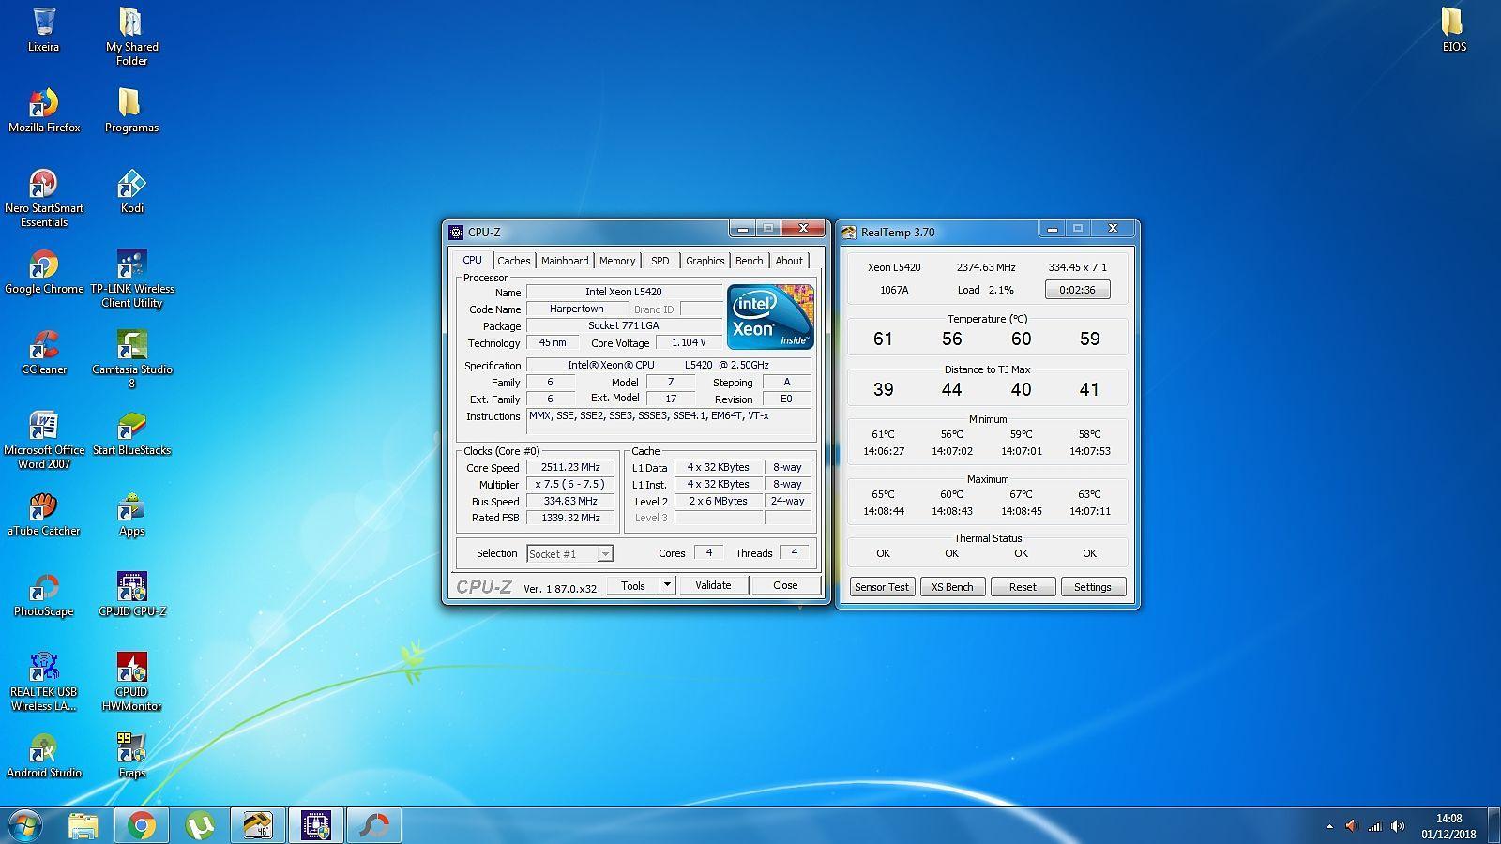Switch to the Mainboard tab in CPU-Z
The image size is (1501, 844).
click(x=565, y=261)
